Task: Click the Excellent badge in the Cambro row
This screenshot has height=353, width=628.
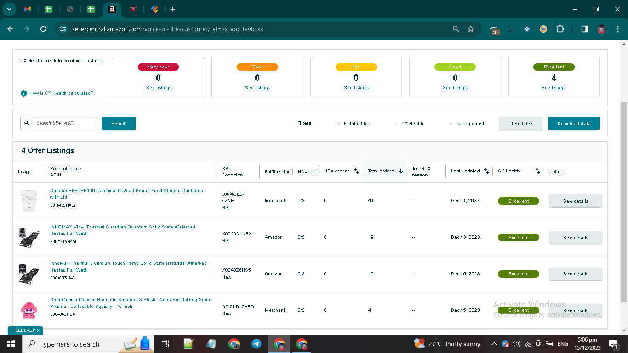Action: coord(519,201)
